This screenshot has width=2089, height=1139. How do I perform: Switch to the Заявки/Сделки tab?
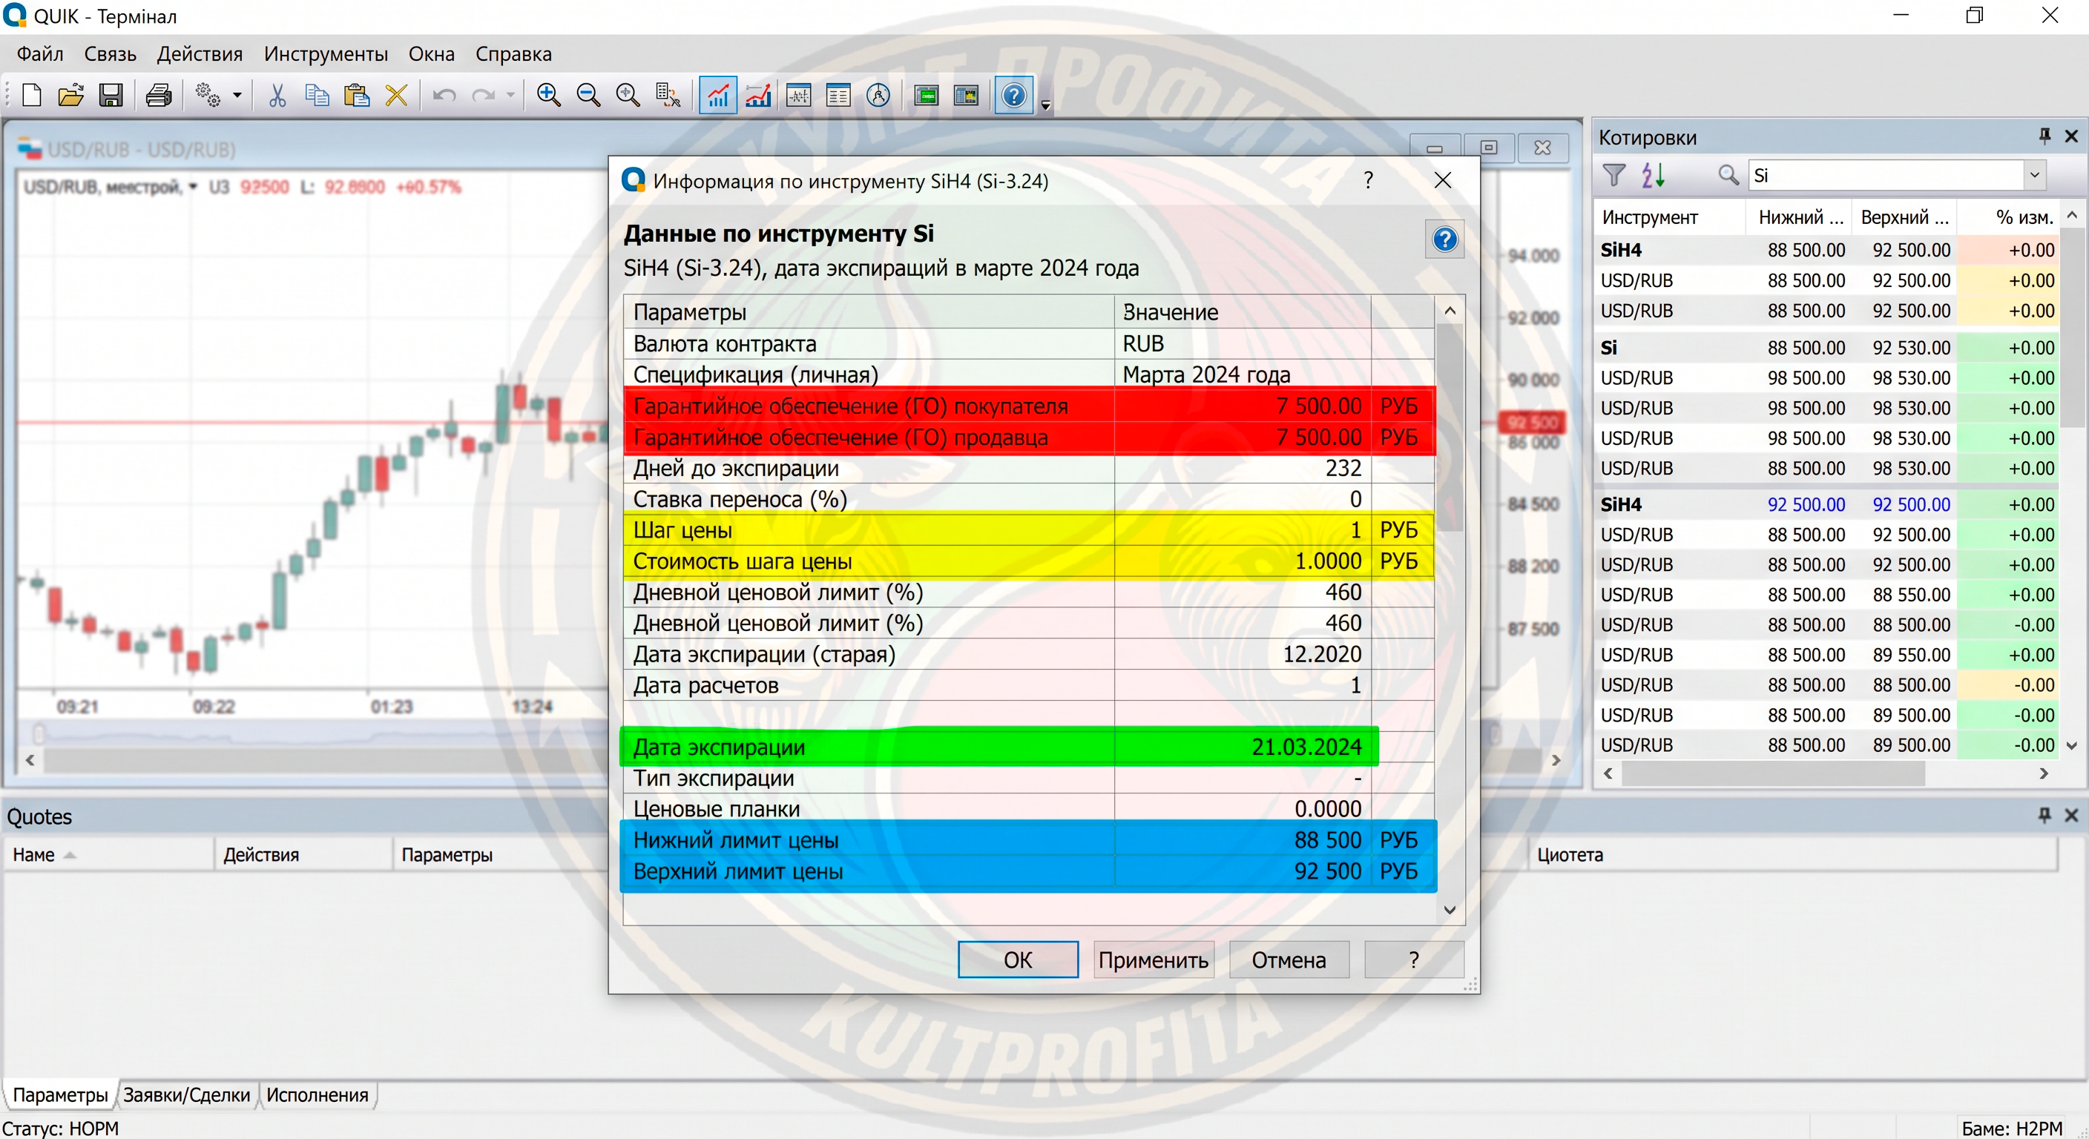click(186, 1095)
